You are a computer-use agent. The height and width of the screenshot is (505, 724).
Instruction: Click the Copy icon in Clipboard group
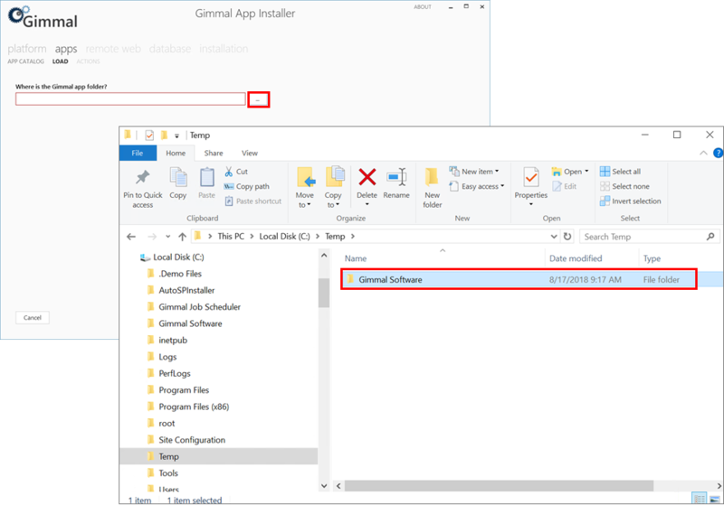pos(178,179)
